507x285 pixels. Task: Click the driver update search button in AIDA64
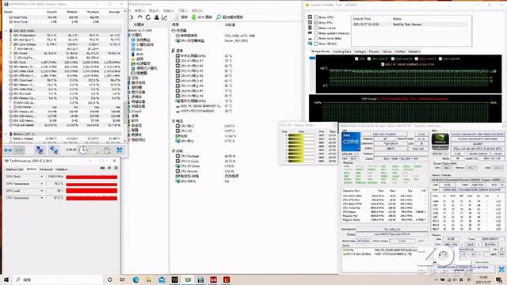[x=230, y=17]
